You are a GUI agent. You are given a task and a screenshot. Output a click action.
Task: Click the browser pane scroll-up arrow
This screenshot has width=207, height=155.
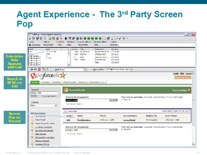pyautogui.click(x=193, y=73)
